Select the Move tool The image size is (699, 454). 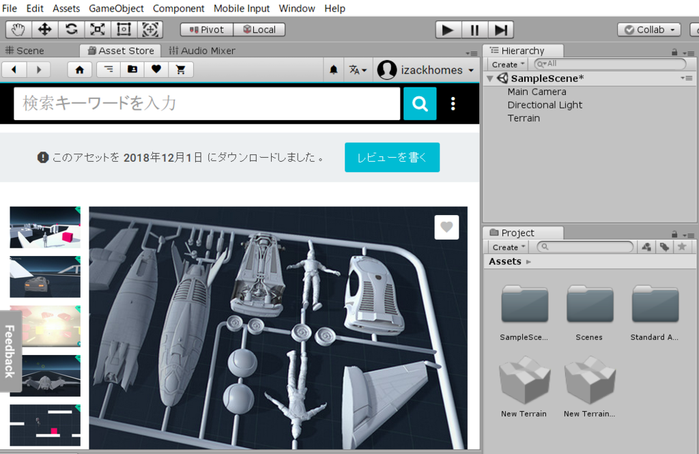coord(44,30)
